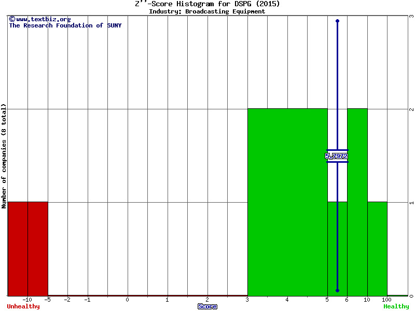Click the x-axis tick label -10

coord(27,300)
